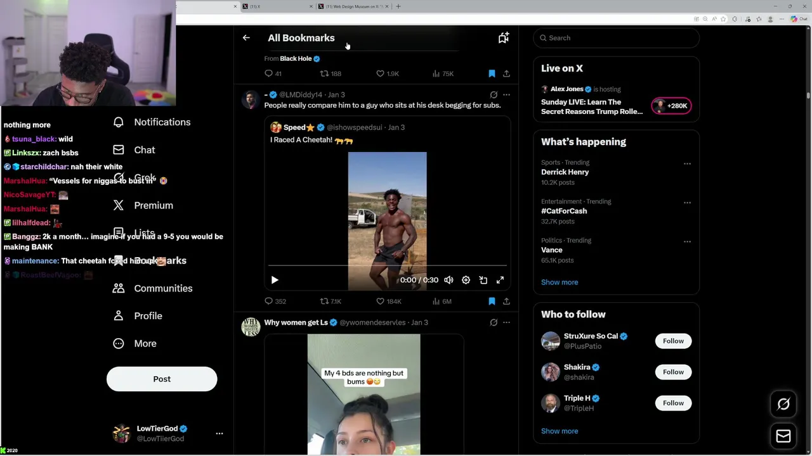The image size is (812, 456).
Task: Unbookmark the LMDiddy14 post
Action: [492, 301]
